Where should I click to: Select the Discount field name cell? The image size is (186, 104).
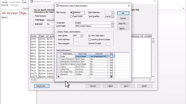click(x=67, y=74)
